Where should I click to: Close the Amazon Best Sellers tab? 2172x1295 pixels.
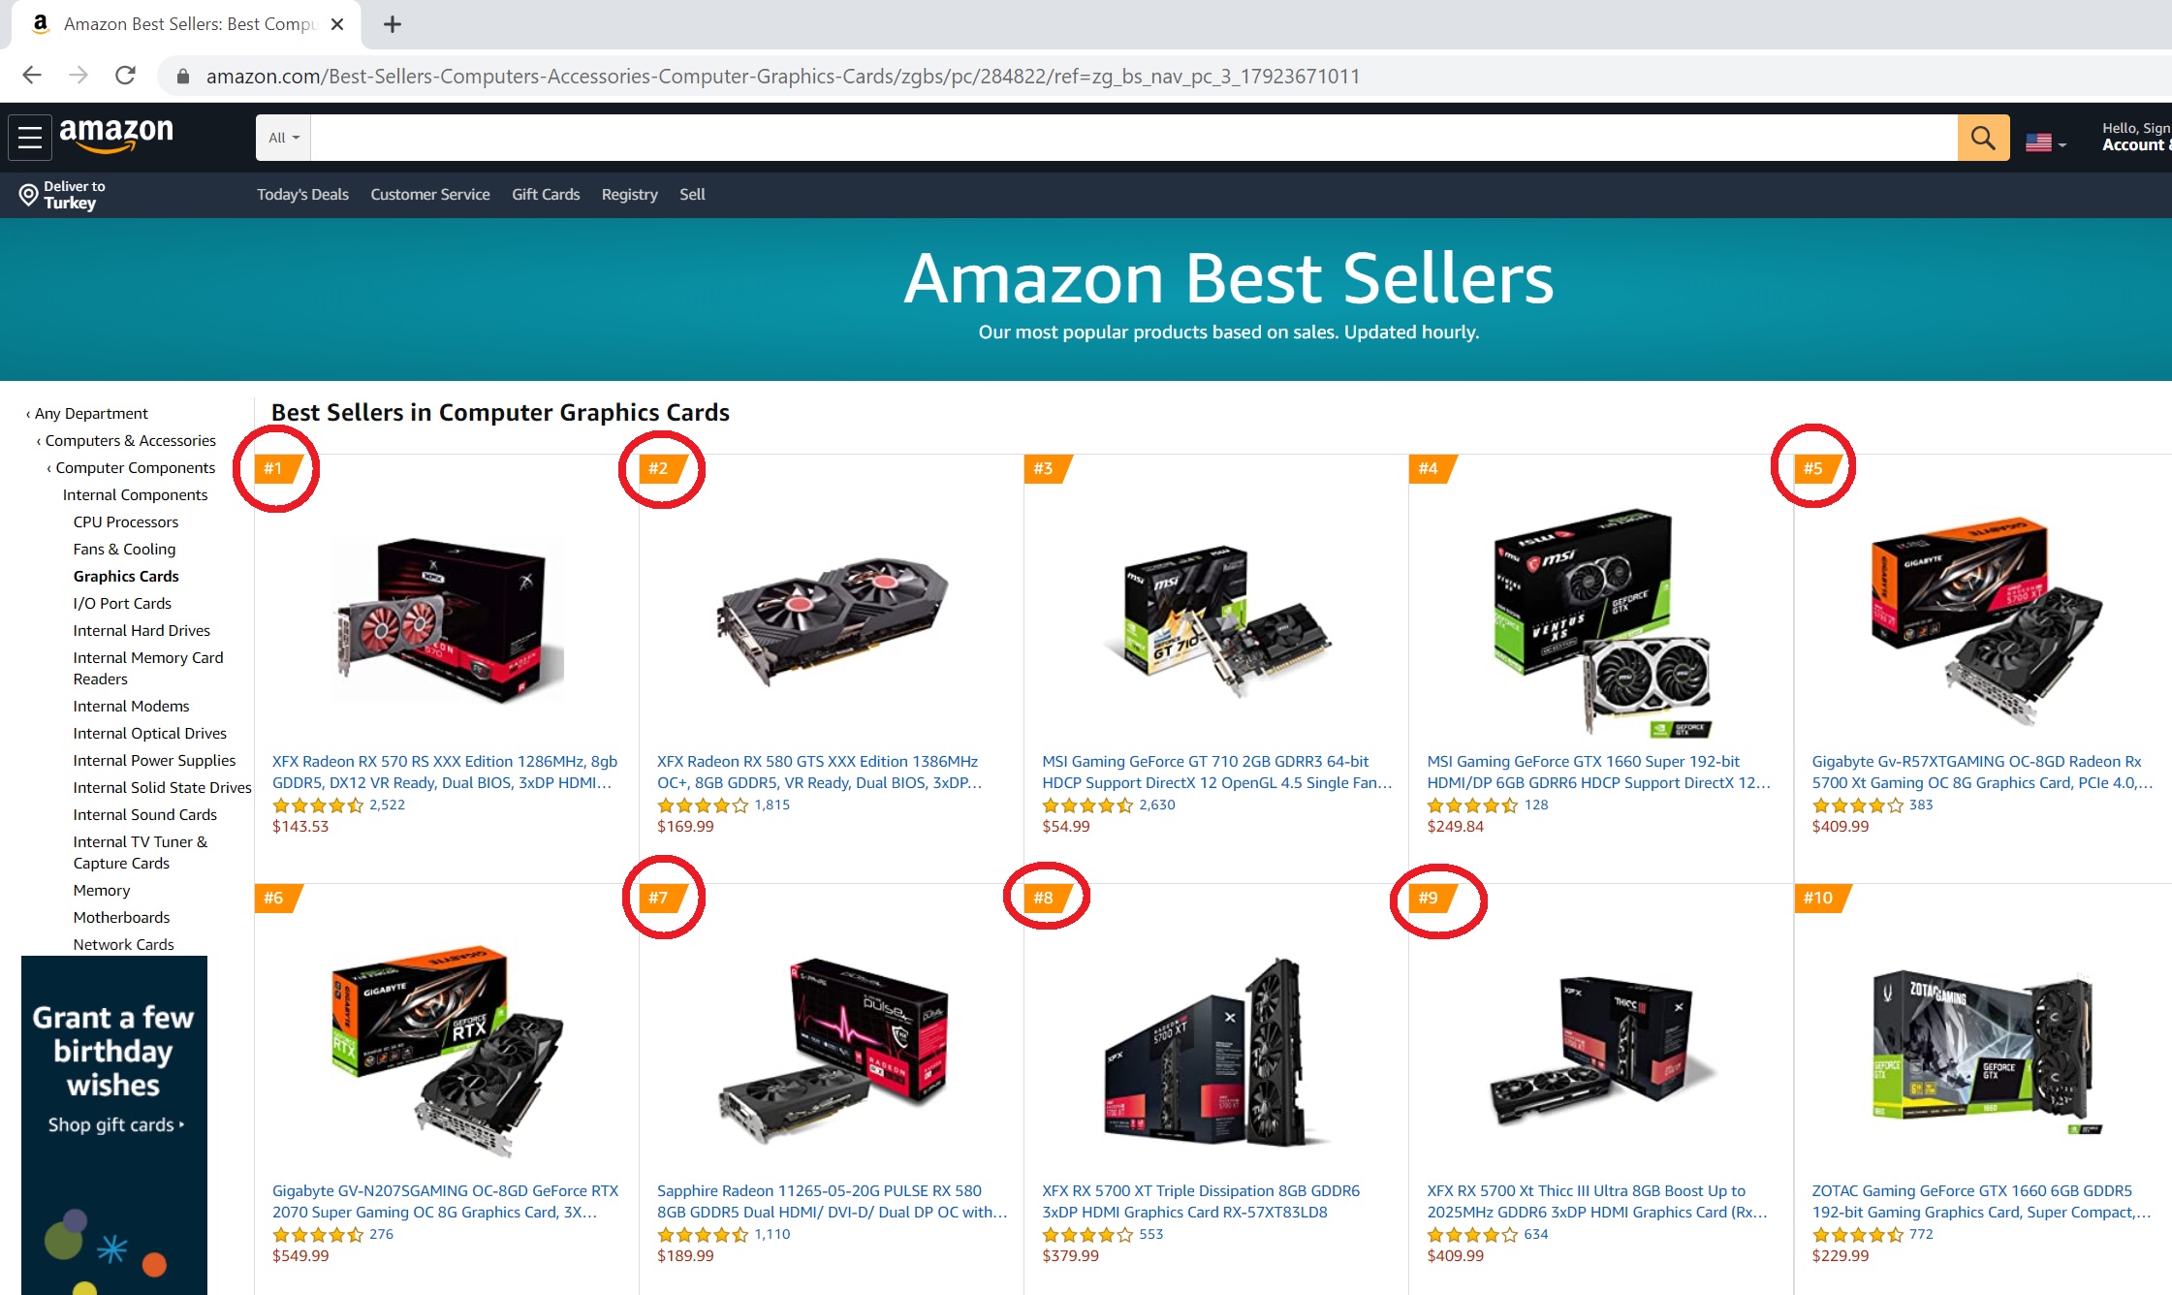tap(337, 24)
